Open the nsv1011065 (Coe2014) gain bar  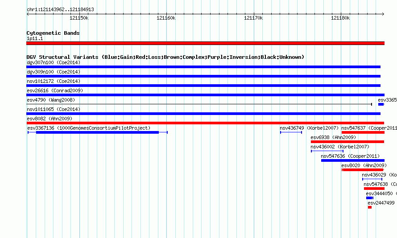[x=203, y=114]
